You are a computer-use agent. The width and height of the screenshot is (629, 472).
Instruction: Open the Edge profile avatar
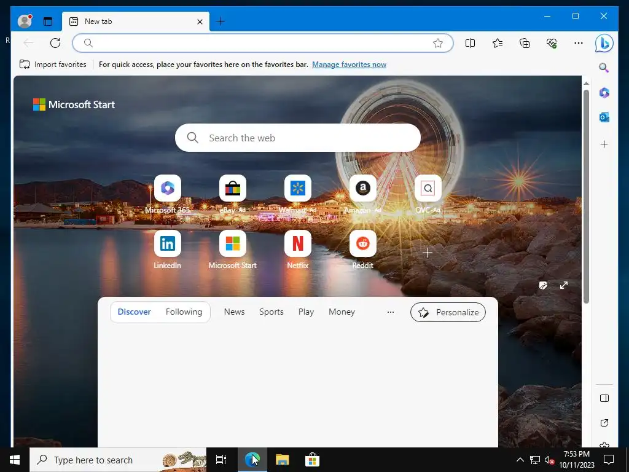pos(25,21)
